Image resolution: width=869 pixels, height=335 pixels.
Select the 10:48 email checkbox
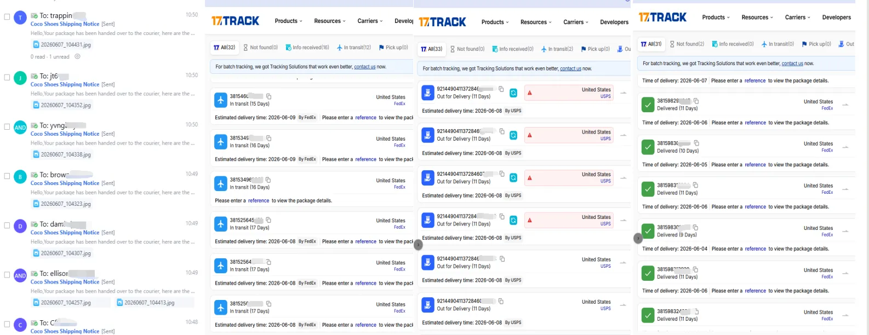tap(7, 324)
